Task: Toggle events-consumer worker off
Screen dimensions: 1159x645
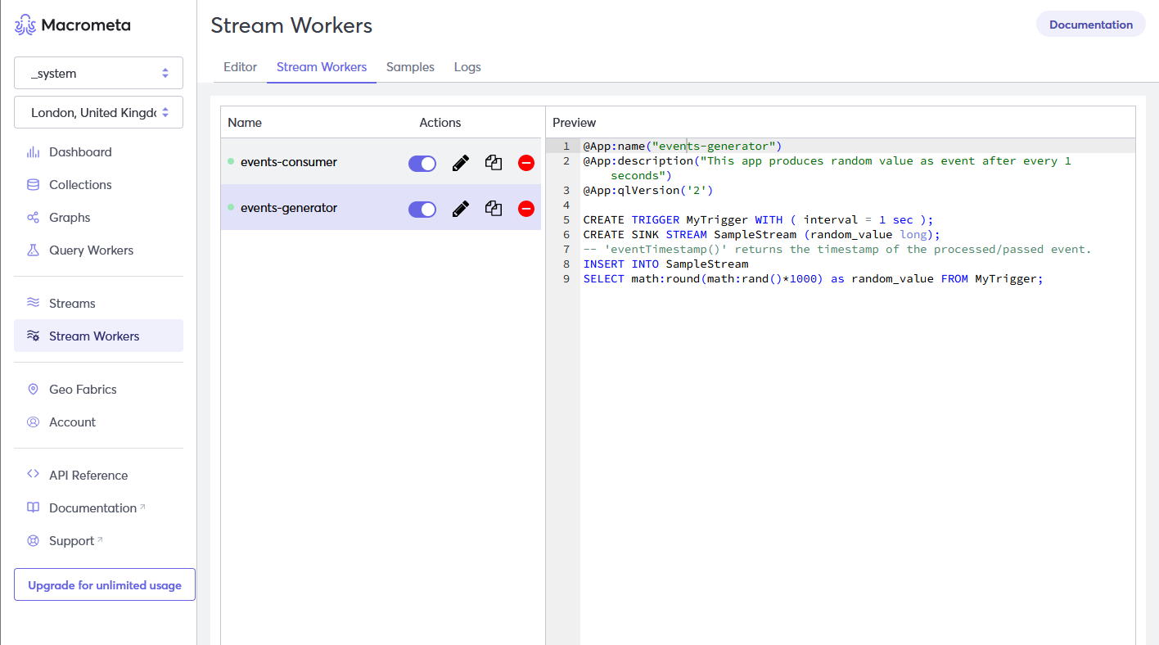Action: (x=422, y=163)
